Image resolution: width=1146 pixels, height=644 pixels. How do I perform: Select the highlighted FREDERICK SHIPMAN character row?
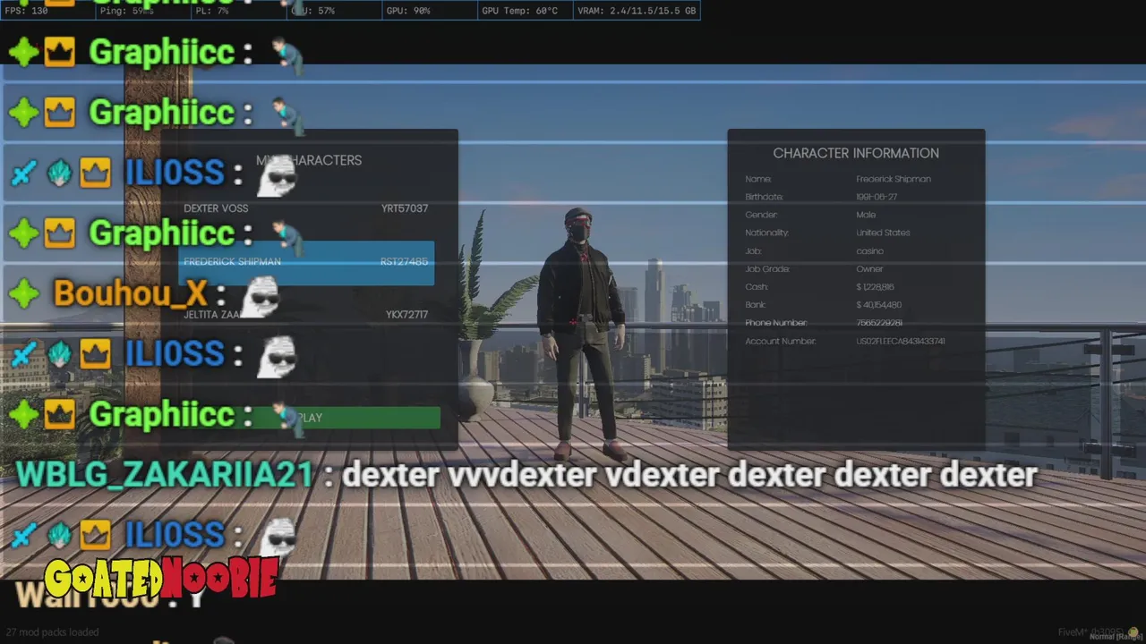[x=306, y=262]
